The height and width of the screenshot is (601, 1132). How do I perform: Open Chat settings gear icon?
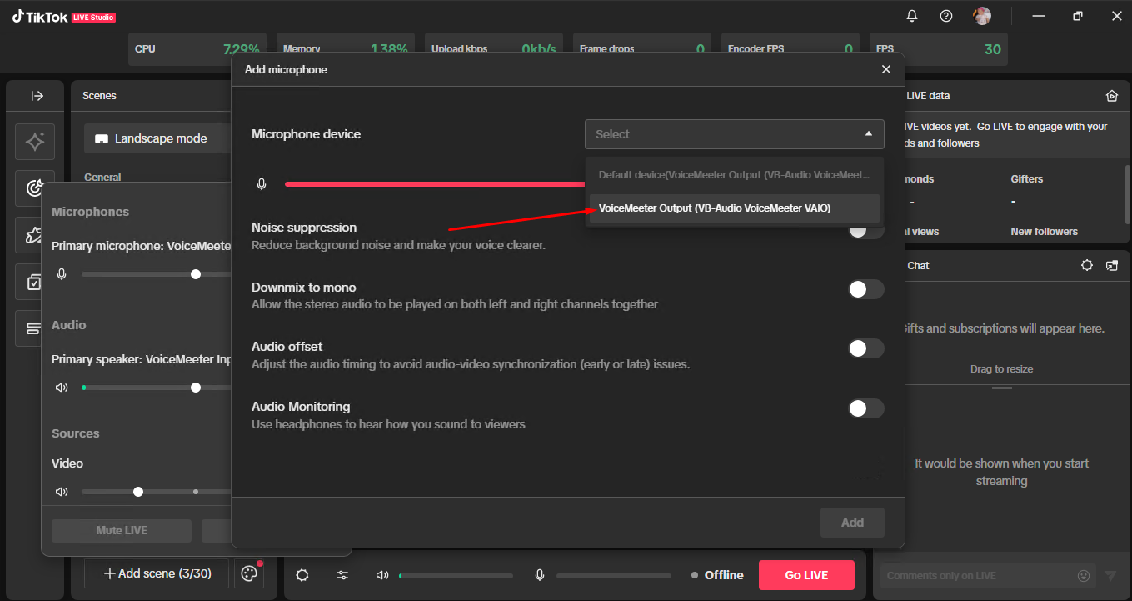coord(1086,265)
